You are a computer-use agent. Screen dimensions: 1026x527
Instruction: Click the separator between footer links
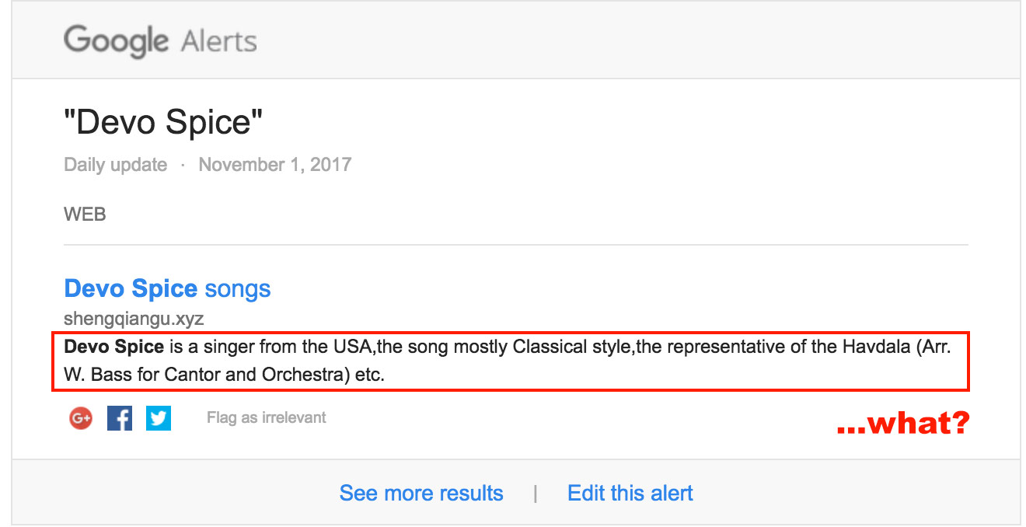click(x=535, y=494)
